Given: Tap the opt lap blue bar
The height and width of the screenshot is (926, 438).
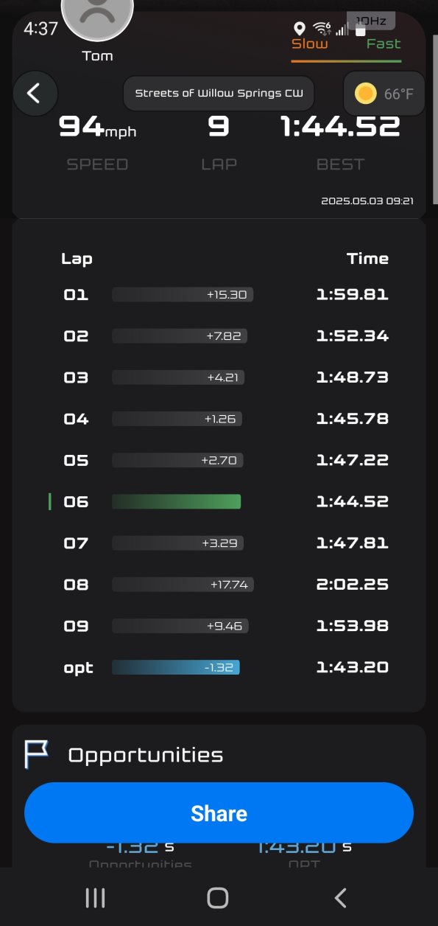Looking at the screenshot, I should click(x=176, y=667).
